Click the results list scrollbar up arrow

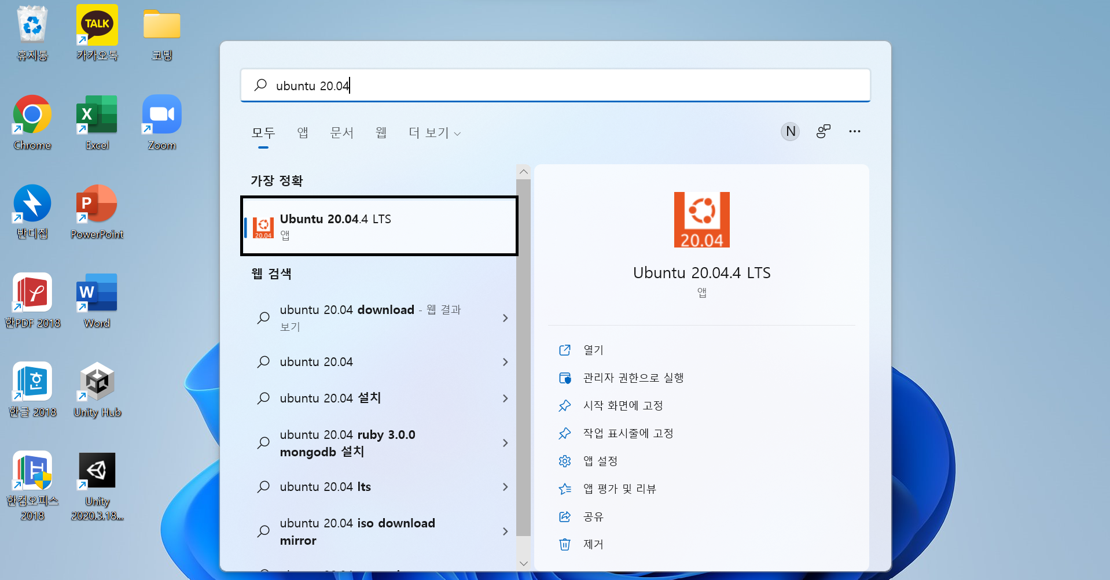(523, 172)
